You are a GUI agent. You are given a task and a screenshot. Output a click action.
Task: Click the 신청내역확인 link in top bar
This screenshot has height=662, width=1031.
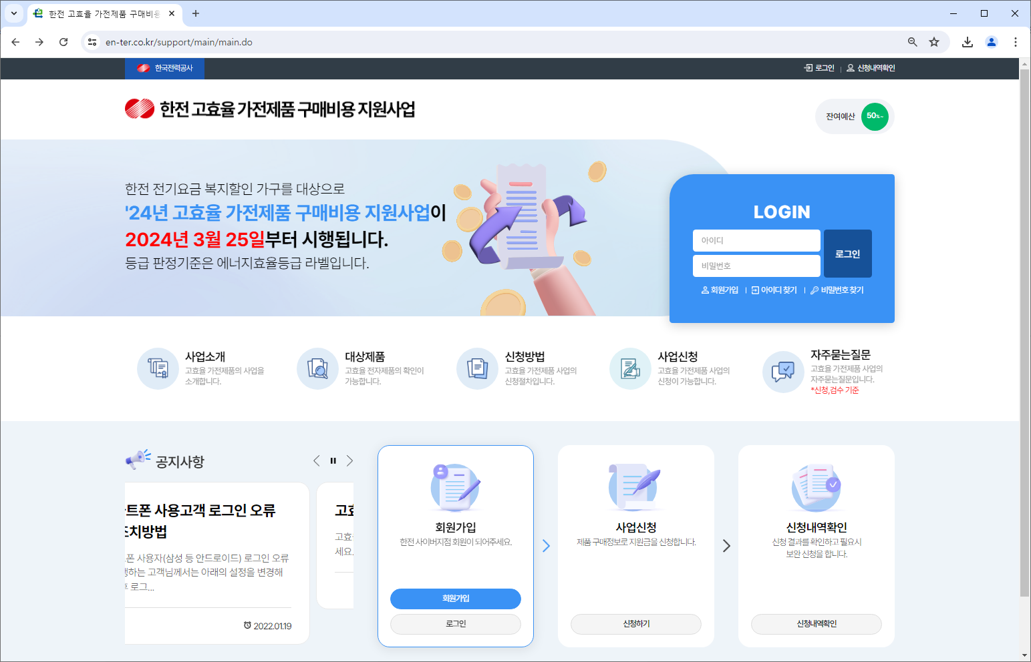(x=871, y=68)
